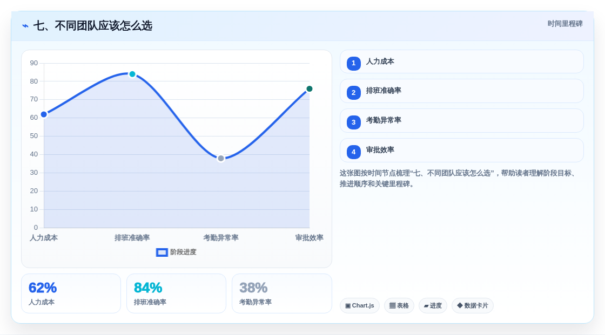605x335 pixels.
Task: Click the y-axis value 90
Action: (x=34, y=63)
